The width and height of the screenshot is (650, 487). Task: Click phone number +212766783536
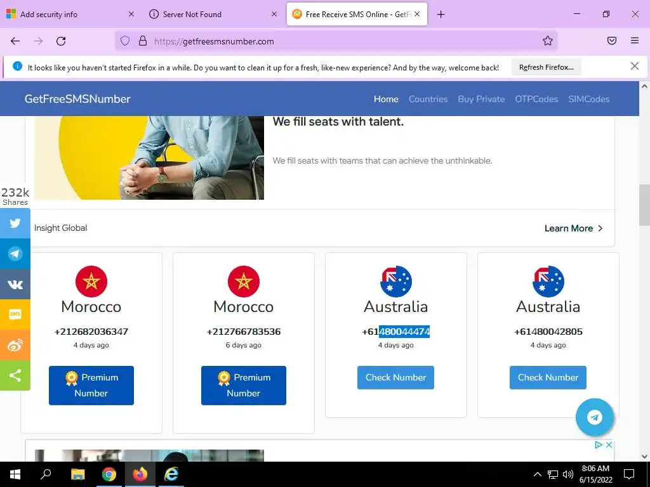point(243,331)
